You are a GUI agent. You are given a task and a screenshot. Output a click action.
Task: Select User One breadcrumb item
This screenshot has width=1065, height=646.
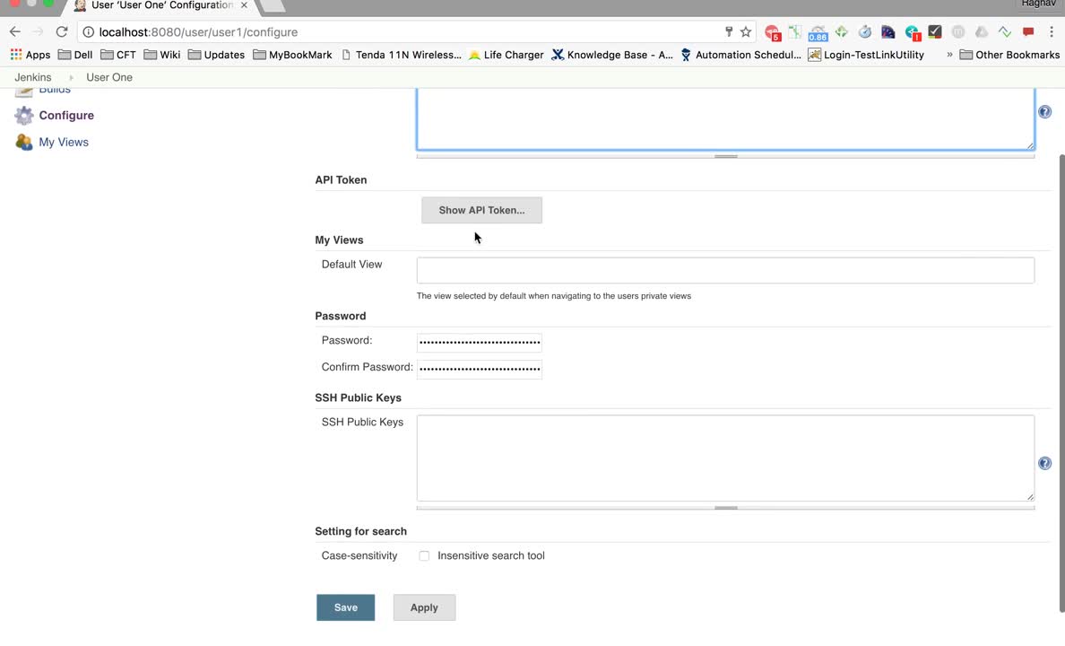(x=109, y=77)
